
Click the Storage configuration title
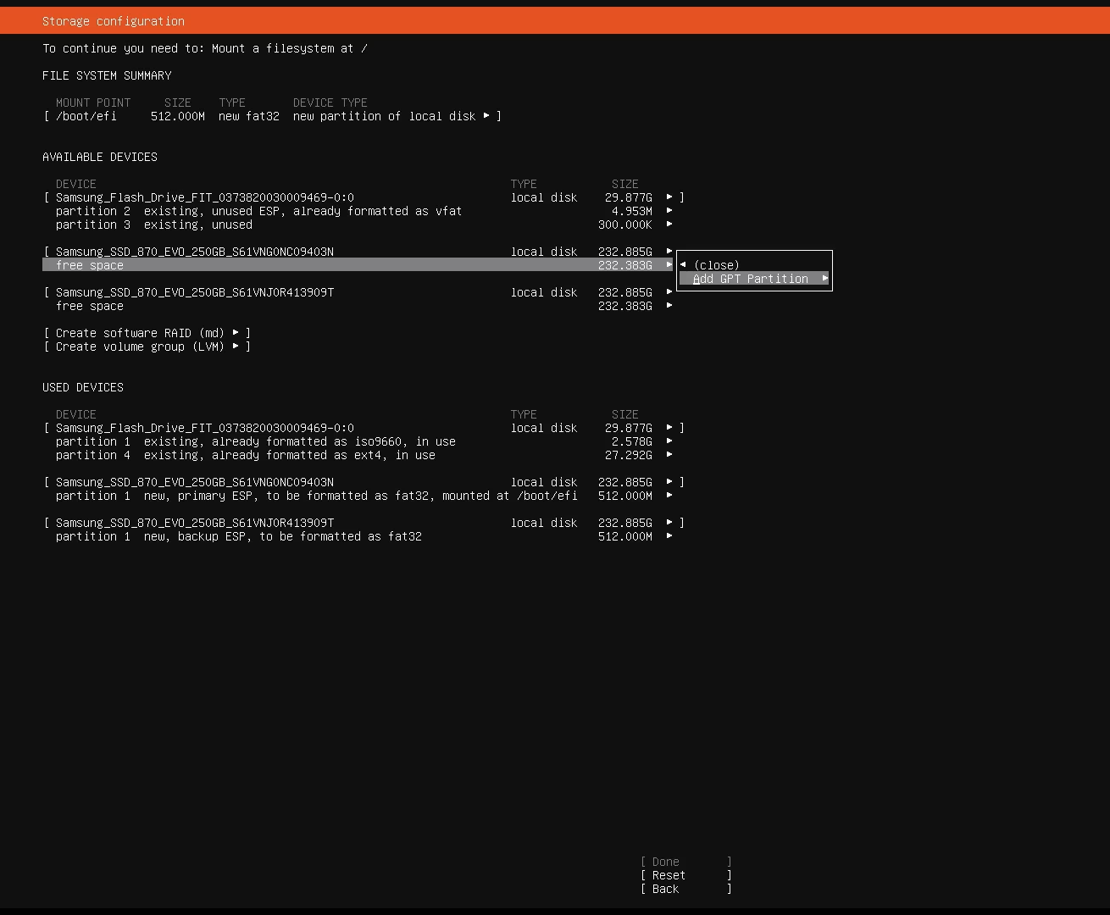(114, 21)
